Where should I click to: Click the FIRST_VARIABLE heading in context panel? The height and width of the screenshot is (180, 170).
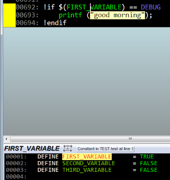(32, 148)
